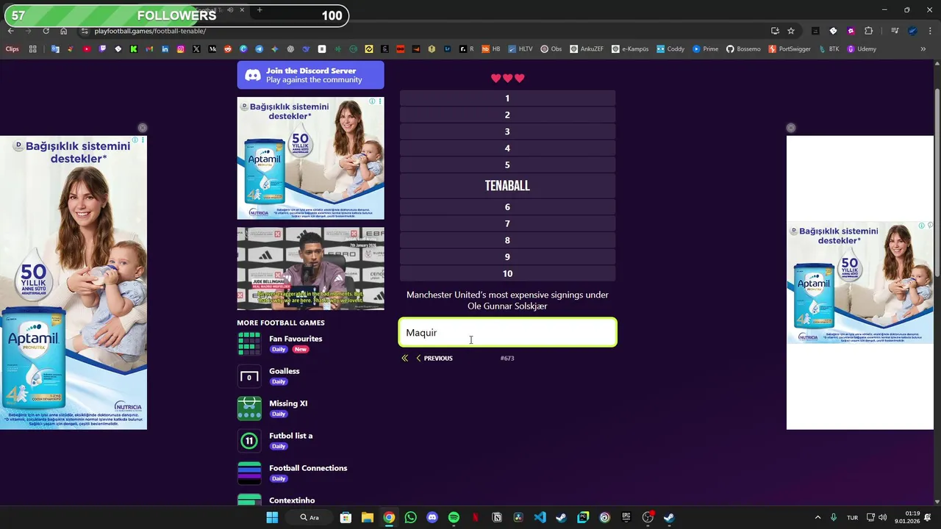The width and height of the screenshot is (941, 529).
Task: Click the double-chevron first puzzle icon
Action: tap(404, 359)
